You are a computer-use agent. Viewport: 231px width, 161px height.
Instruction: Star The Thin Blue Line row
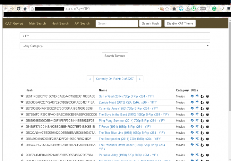click(22, 132)
